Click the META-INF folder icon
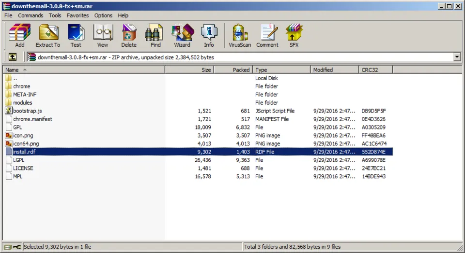465x253 pixels. (8, 94)
